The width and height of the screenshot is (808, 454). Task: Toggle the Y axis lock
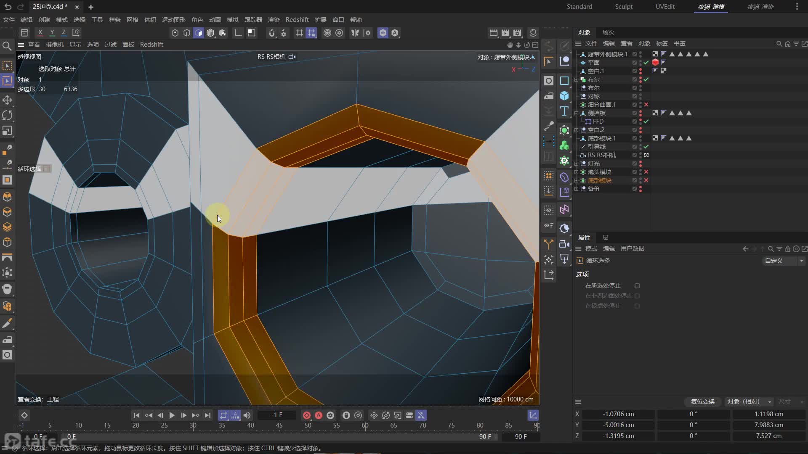click(52, 33)
